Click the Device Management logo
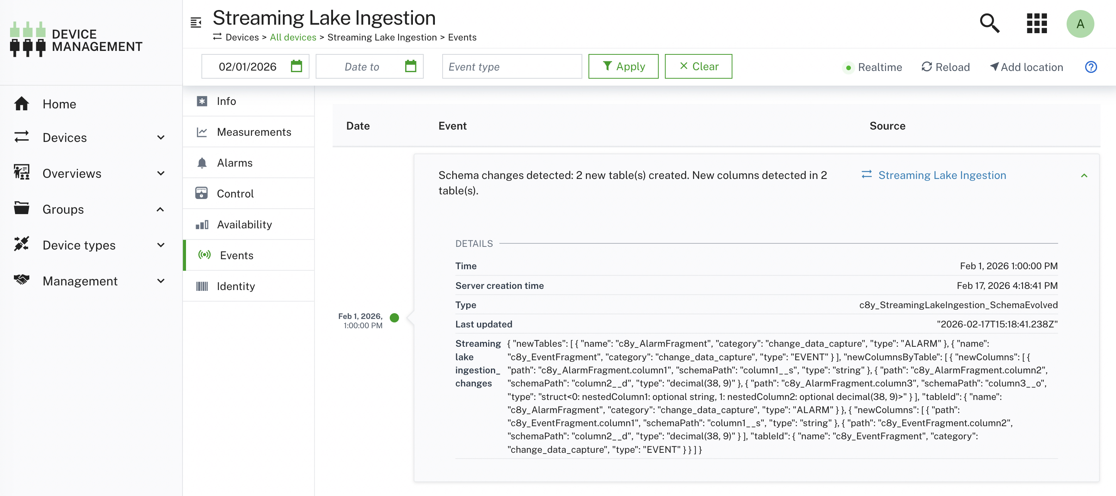This screenshot has width=1116, height=496. point(76,39)
